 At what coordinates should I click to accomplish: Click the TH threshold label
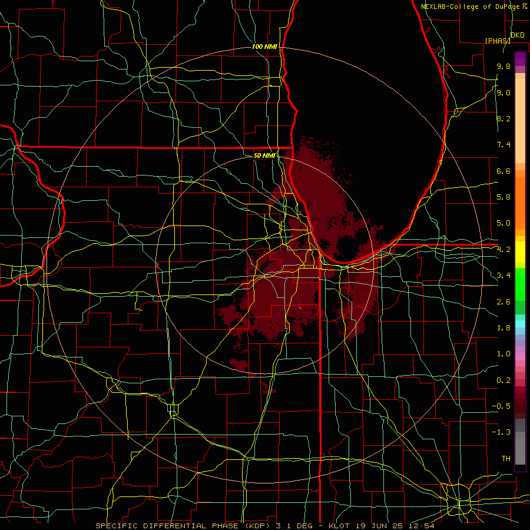tap(506, 459)
